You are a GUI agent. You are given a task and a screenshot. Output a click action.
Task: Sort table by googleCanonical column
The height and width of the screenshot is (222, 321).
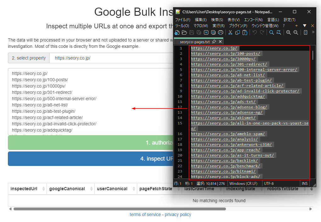point(70,189)
